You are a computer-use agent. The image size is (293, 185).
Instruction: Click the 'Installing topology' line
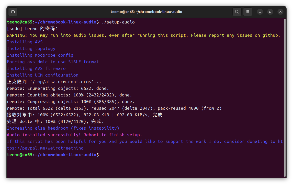[x=31, y=48]
